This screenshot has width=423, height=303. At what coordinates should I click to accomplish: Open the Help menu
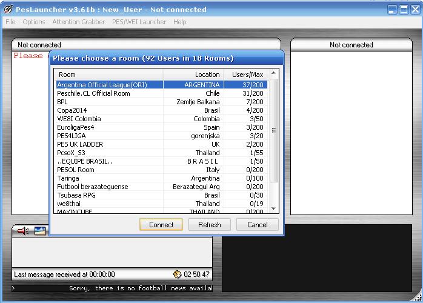[x=179, y=22]
